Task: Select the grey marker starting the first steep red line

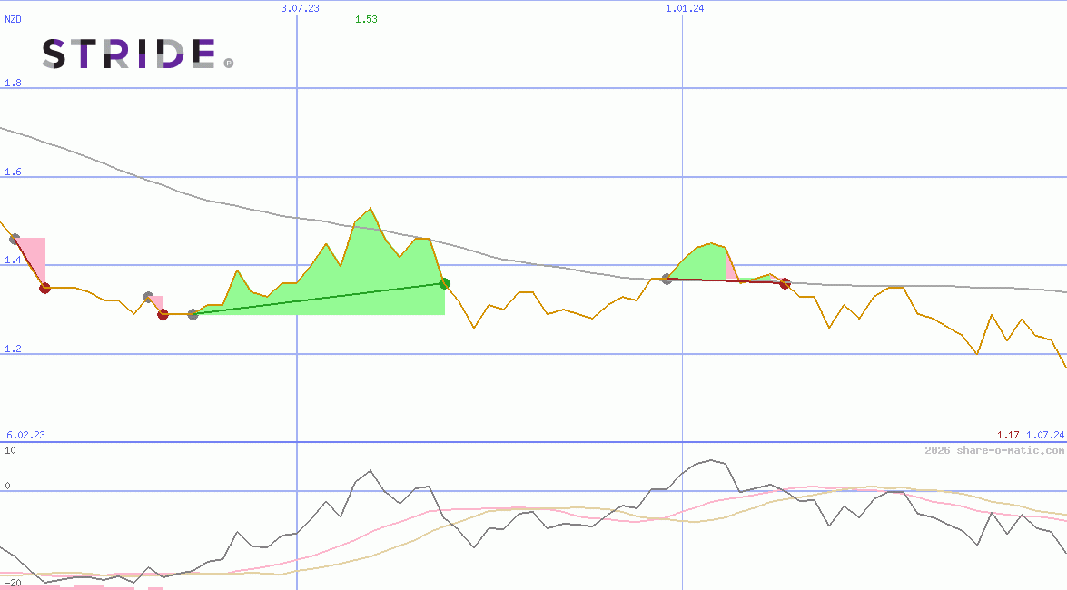Action: [x=15, y=239]
